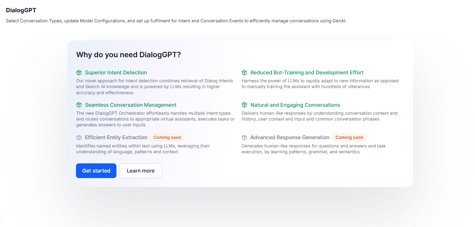Viewport: 475px width, 227px height.
Task: Click the page description about Conversation Types
Action: point(176,21)
